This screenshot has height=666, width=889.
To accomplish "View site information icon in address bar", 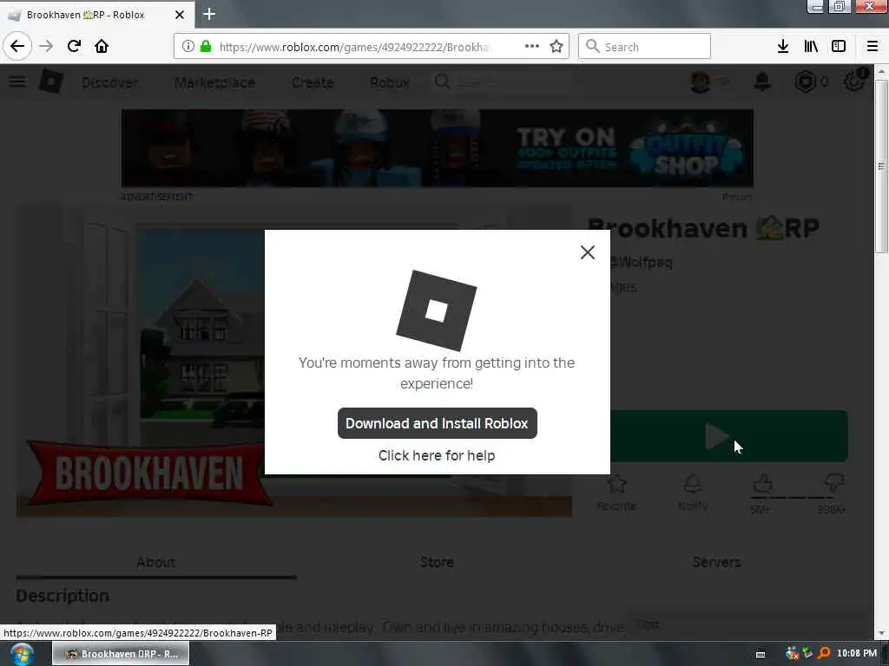I will [188, 47].
